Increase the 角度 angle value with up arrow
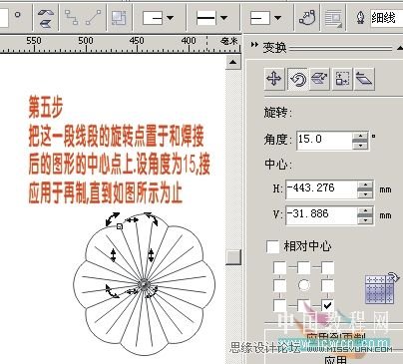This screenshot has width=403, height=364. (360, 137)
